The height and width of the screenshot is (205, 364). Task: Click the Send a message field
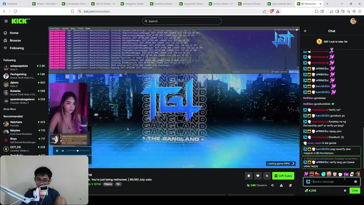[x=332, y=182]
